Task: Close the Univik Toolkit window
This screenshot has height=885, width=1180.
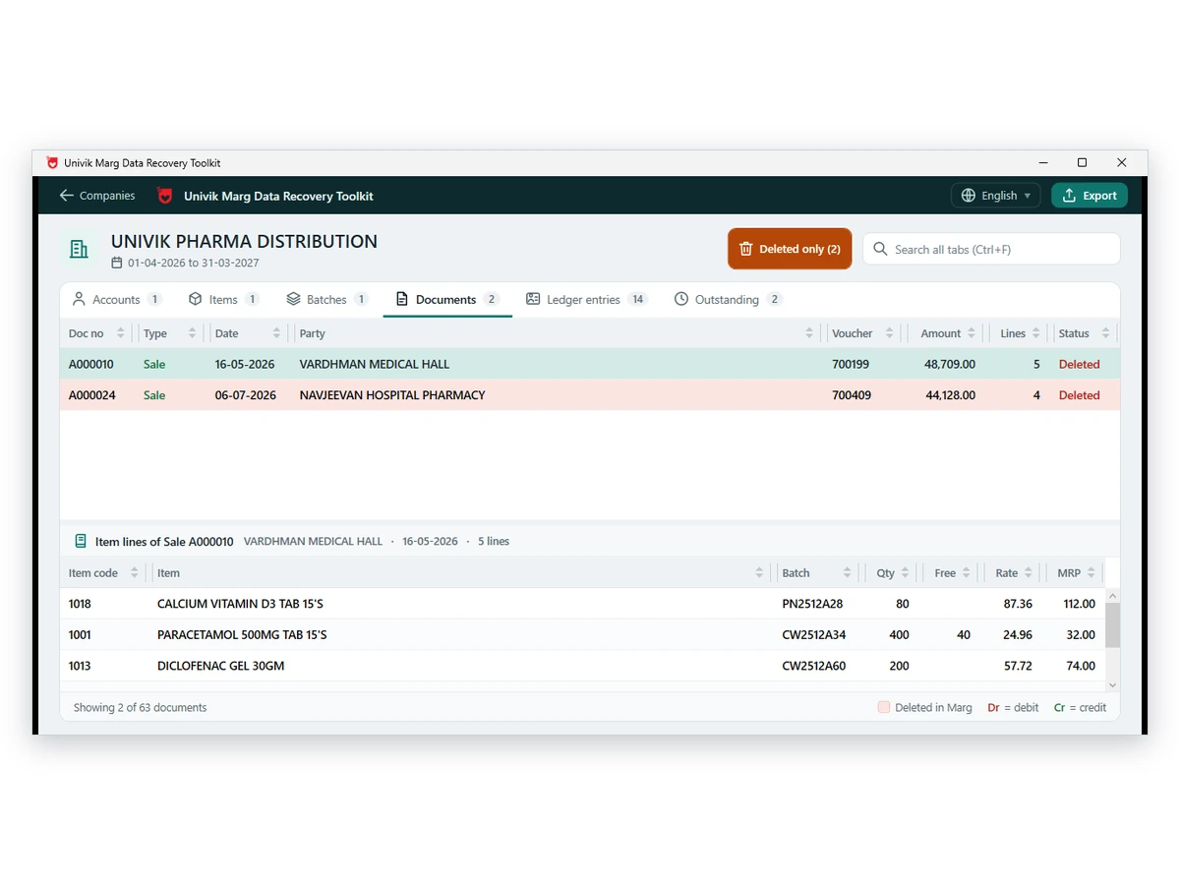Action: [1122, 163]
